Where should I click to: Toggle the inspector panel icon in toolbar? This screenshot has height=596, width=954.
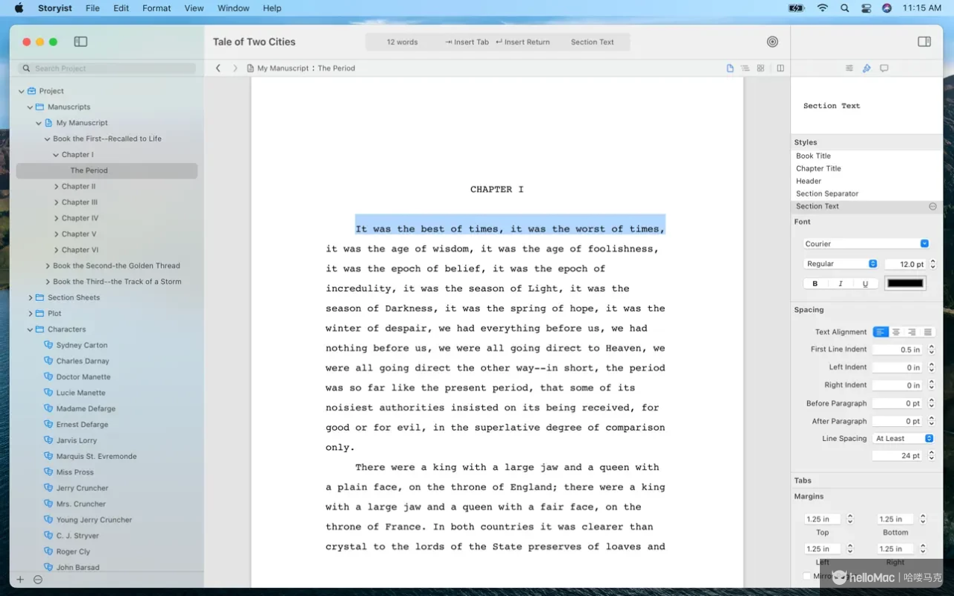pos(924,42)
